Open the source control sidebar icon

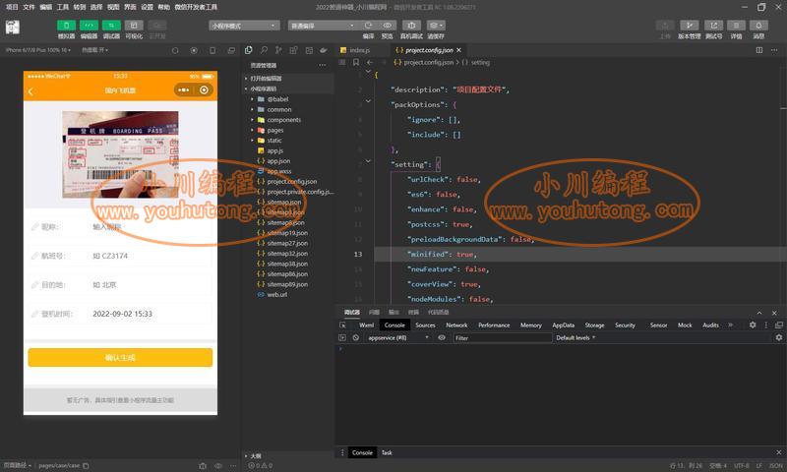[x=278, y=50]
